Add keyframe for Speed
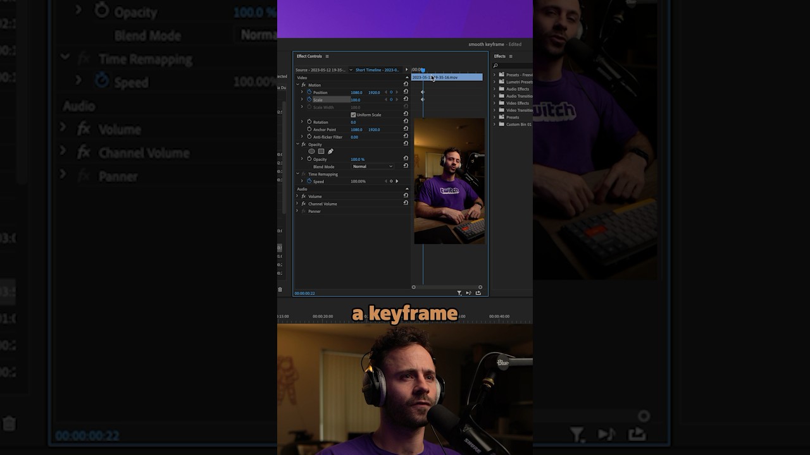Image resolution: width=810 pixels, height=455 pixels. coord(391,181)
